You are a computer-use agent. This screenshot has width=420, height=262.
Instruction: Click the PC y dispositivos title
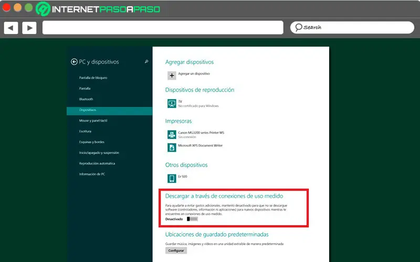pyautogui.click(x=99, y=62)
